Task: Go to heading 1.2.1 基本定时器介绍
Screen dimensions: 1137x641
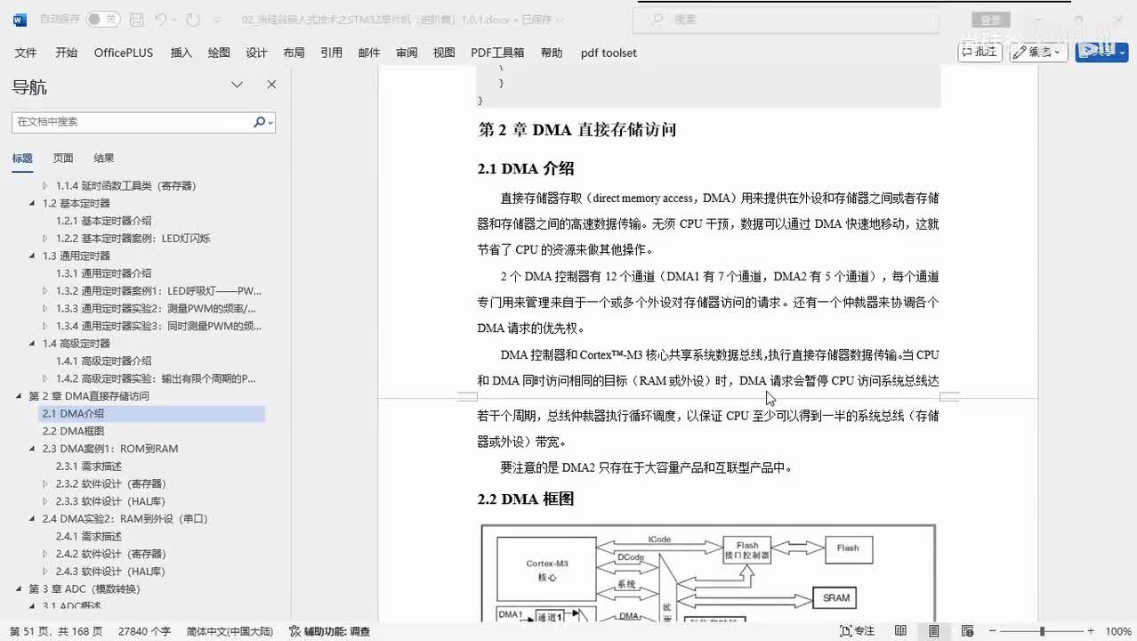Action: point(103,221)
